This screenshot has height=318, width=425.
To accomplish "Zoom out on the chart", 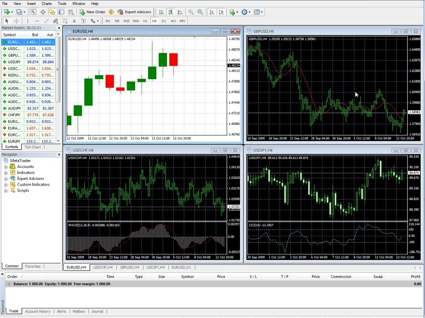I will (x=200, y=12).
